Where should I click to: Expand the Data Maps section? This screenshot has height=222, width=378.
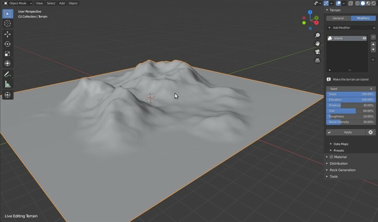coord(341,144)
